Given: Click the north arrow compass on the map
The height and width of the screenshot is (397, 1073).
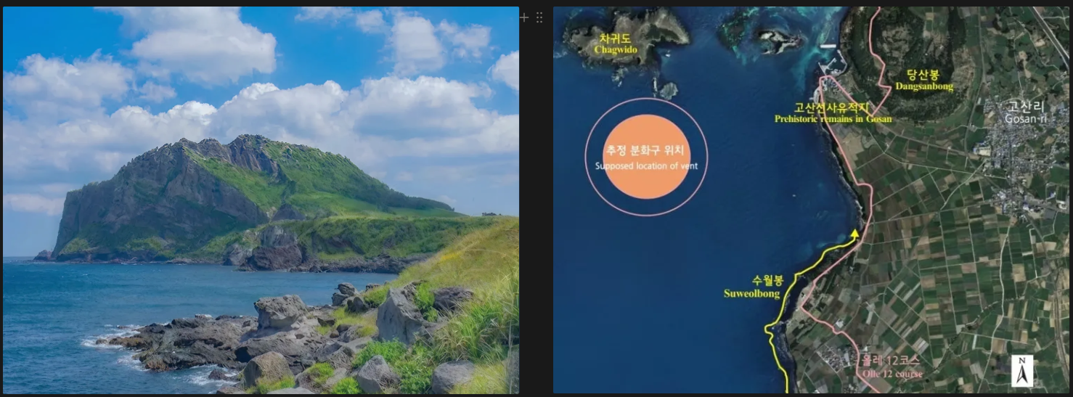Looking at the screenshot, I should click(x=1021, y=371).
